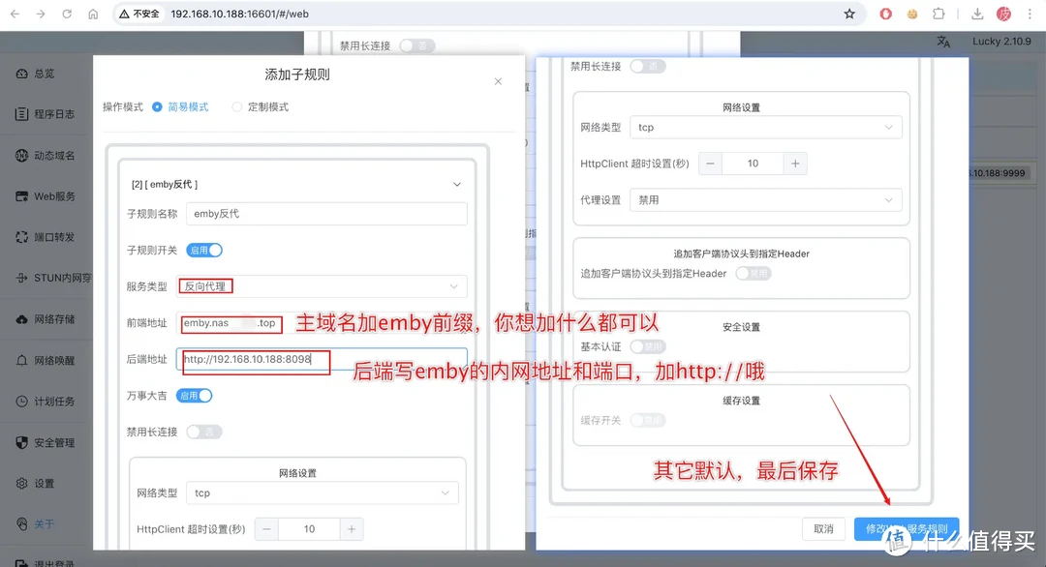
Task: Click the 取消 button
Action: [824, 529]
